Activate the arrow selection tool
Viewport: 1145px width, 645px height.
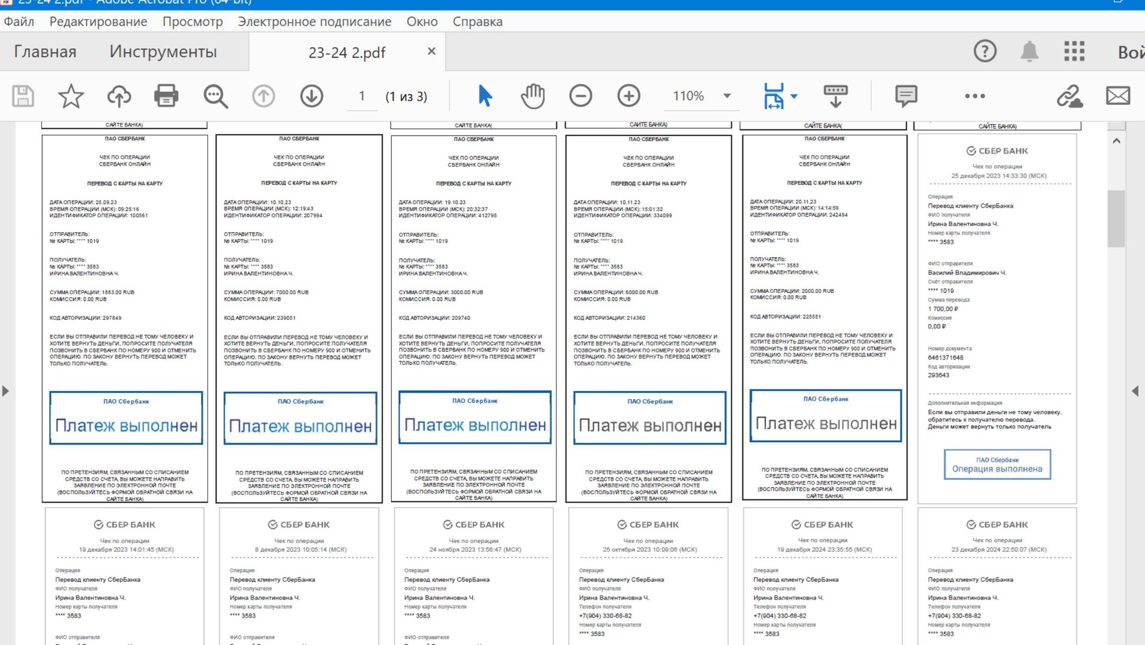pos(485,96)
